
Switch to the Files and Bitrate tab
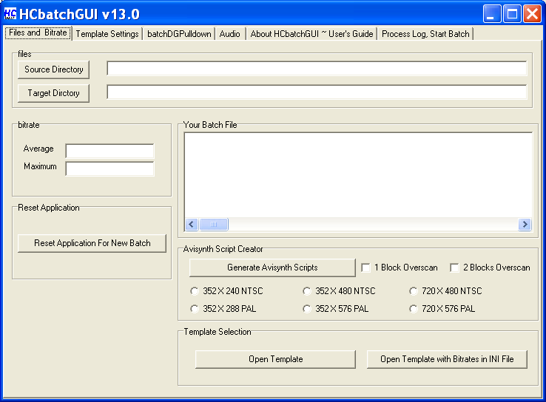(38, 33)
